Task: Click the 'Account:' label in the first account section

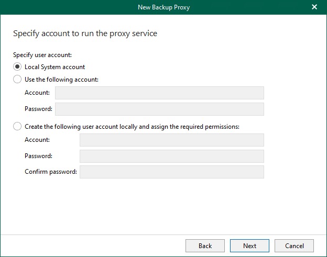Action: click(37, 93)
